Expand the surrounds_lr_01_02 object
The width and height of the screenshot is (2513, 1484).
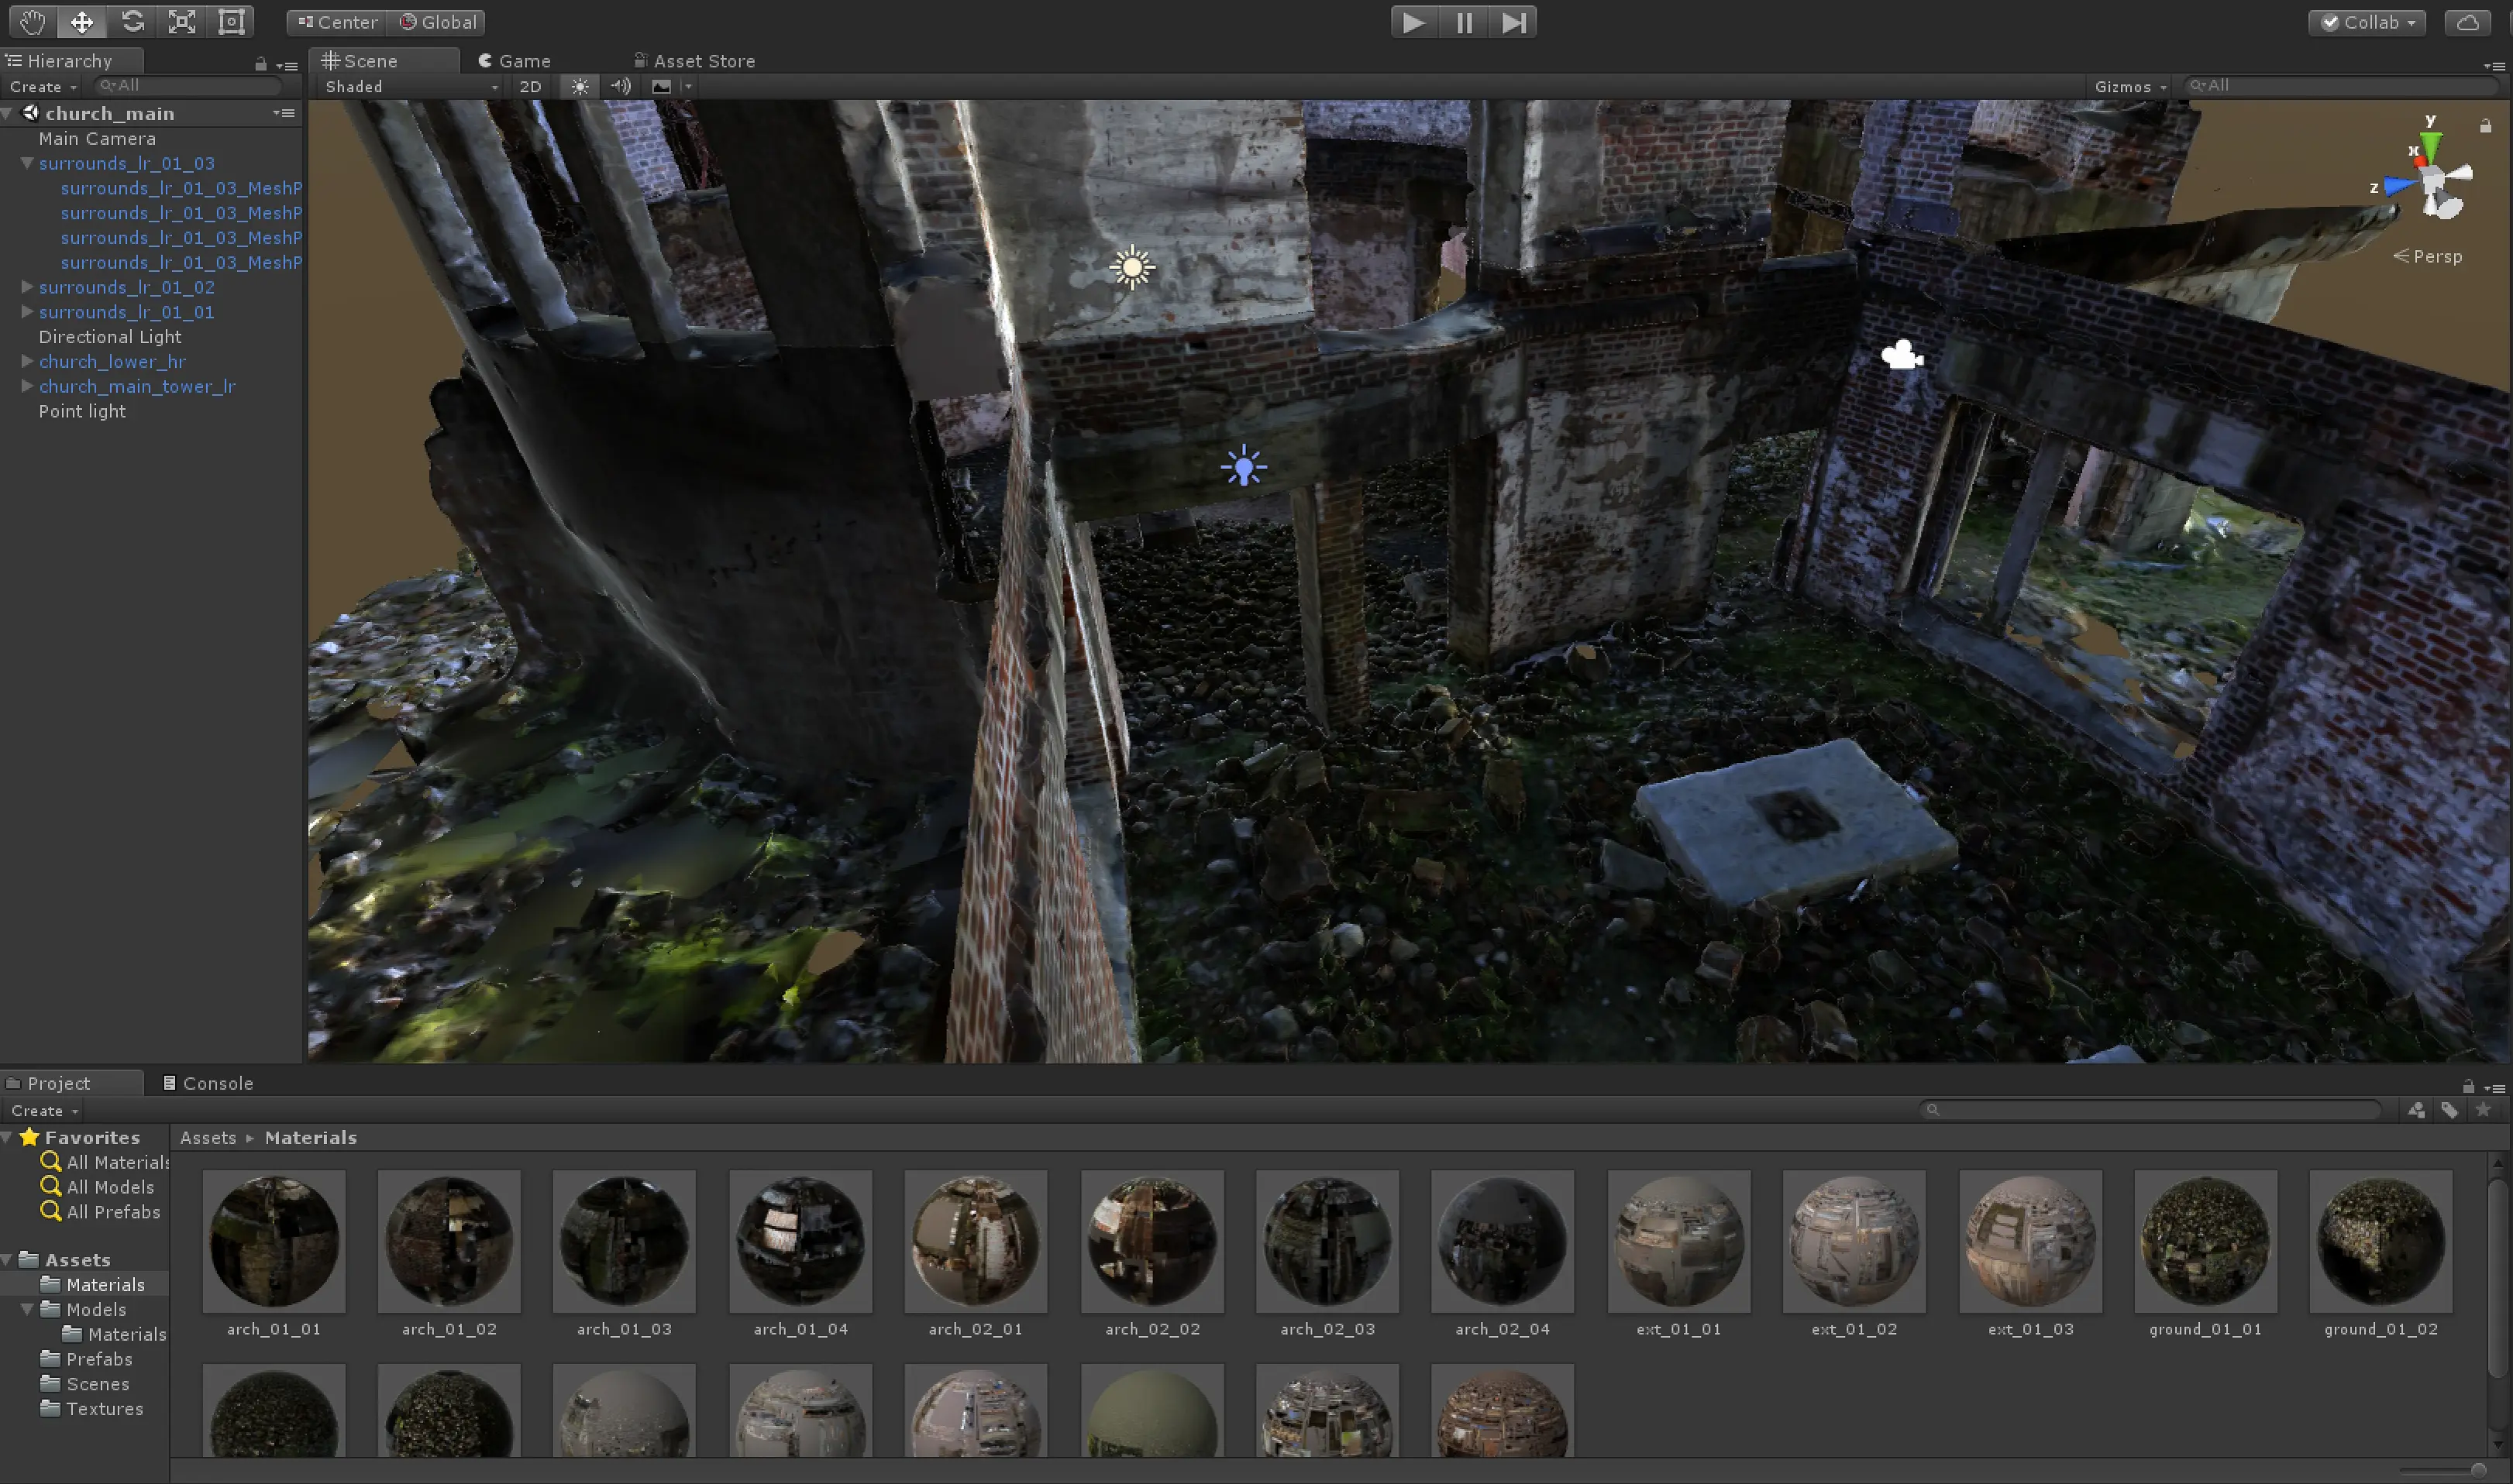[x=27, y=287]
